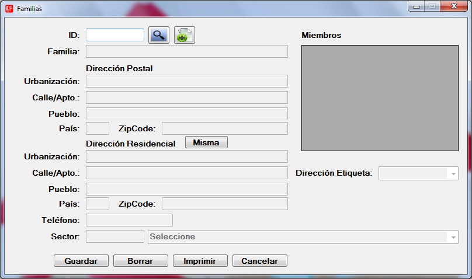Click the magnifier search icon beside ID
Image resolution: width=472 pixels, height=279 pixels.
coord(158,35)
